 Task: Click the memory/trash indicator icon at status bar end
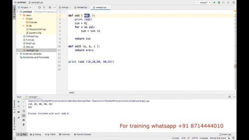pyautogui.click(x=233, y=138)
